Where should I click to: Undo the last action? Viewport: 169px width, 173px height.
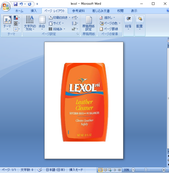[x=21, y=4]
